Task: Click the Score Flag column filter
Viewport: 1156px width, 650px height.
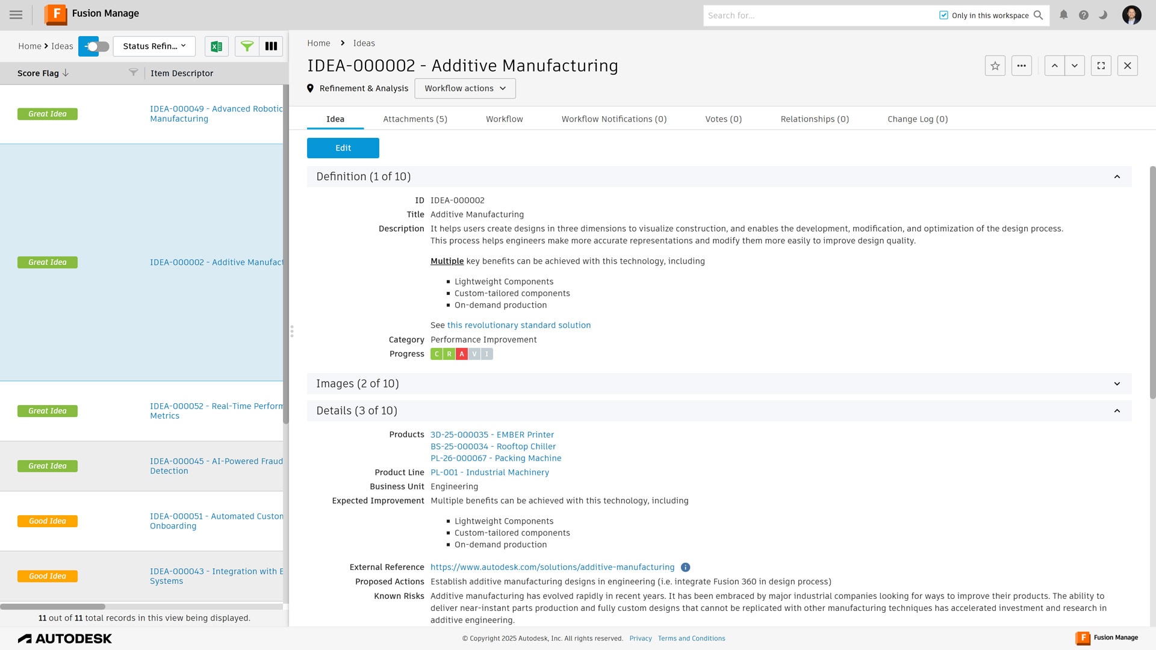Action: (133, 73)
